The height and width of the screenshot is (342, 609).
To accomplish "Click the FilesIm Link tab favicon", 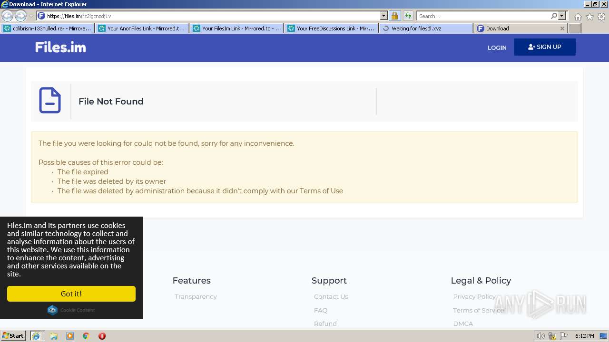I will point(196,28).
